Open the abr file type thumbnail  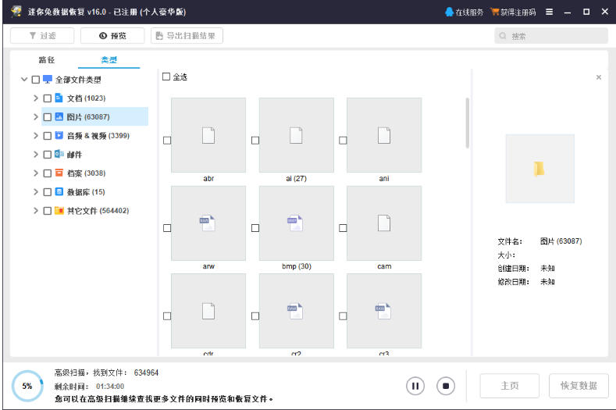tap(208, 135)
